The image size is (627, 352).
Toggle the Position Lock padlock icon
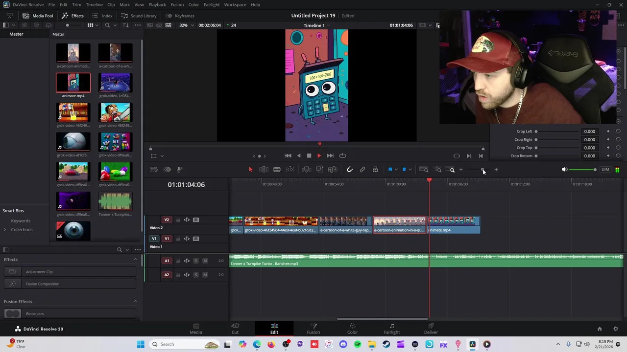(x=375, y=170)
